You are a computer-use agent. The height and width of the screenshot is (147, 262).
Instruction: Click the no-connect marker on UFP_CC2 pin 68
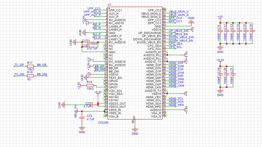pyautogui.click(x=166, y=10)
